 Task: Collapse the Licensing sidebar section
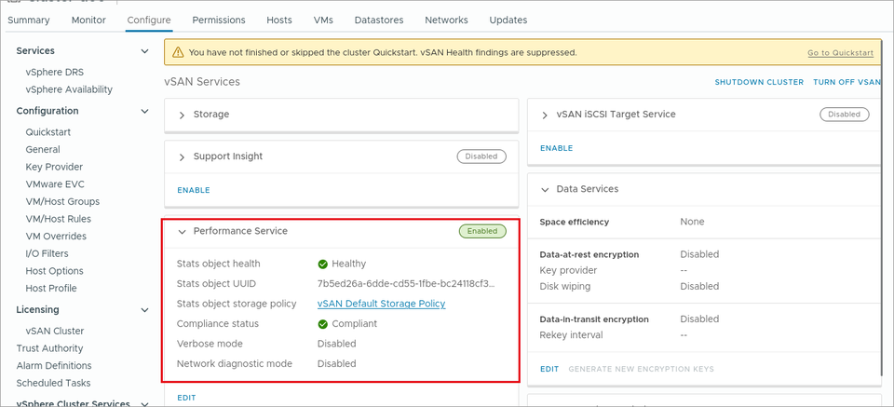click(144, 310)
